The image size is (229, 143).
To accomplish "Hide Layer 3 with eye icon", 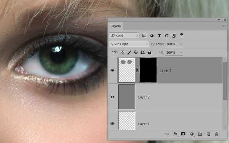I will point(113,70).
